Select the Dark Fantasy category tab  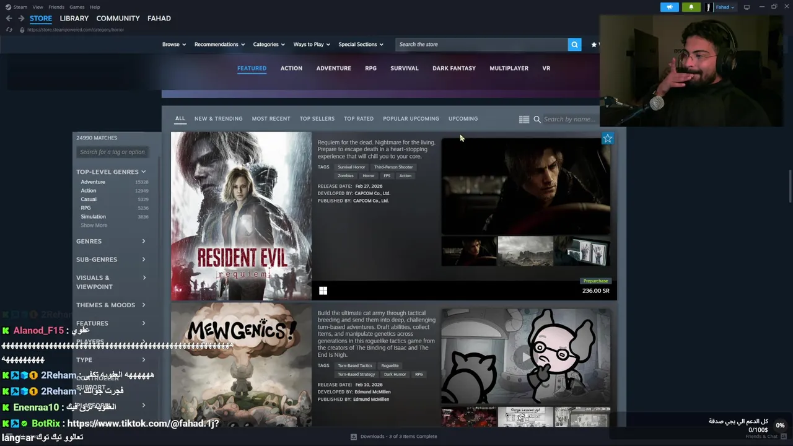pyautogui.click(x=454, y=68)
